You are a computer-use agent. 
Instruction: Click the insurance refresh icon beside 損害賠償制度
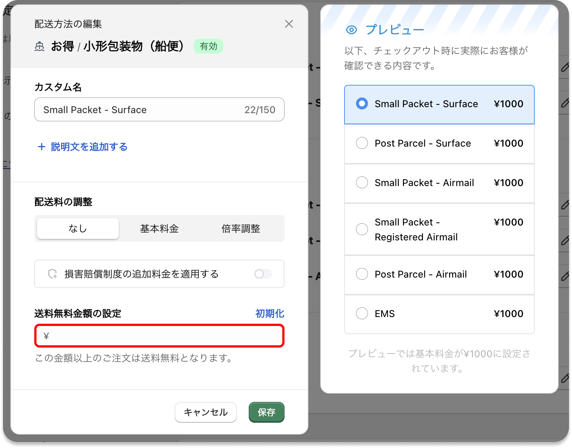point(52,274)
